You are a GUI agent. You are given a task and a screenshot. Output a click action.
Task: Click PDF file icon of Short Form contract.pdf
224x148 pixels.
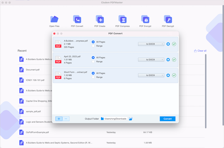pyautogui.click(x=58, y=75)
